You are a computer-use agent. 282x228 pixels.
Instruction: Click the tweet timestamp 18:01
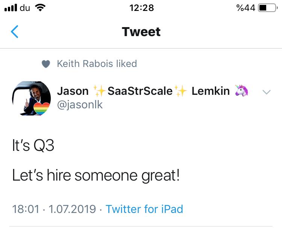pos(26,209)
